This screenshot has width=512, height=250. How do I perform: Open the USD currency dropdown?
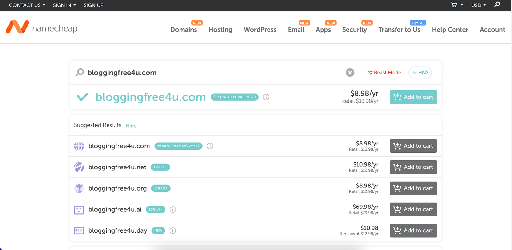[x=478, y=5]
